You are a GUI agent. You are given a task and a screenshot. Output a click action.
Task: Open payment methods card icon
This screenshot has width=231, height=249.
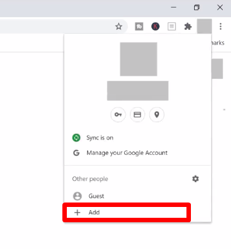(137, 115)
